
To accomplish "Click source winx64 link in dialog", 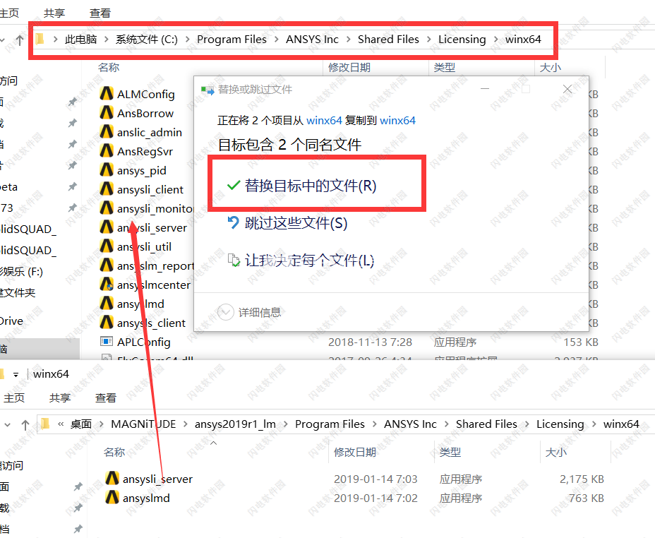I will point(324,120).
